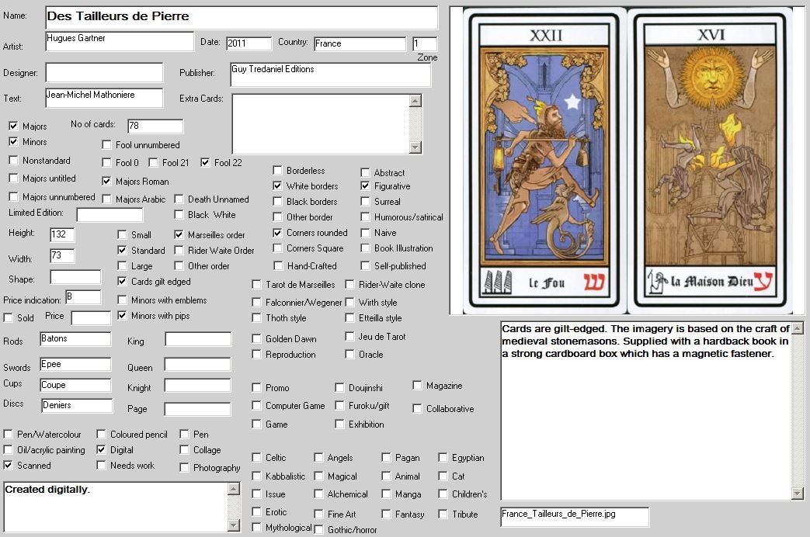Tick the Tarot de Marseilles checkbox
This screenshot has width=810, height=537.
[x=257, y=285]
